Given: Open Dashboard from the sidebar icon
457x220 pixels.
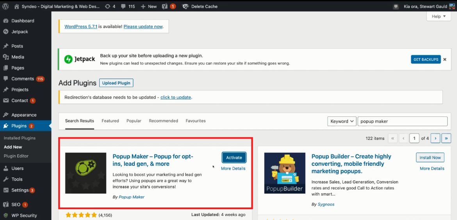Looking at the screenshot, I should pyautogui.click(x=5, y=21).
